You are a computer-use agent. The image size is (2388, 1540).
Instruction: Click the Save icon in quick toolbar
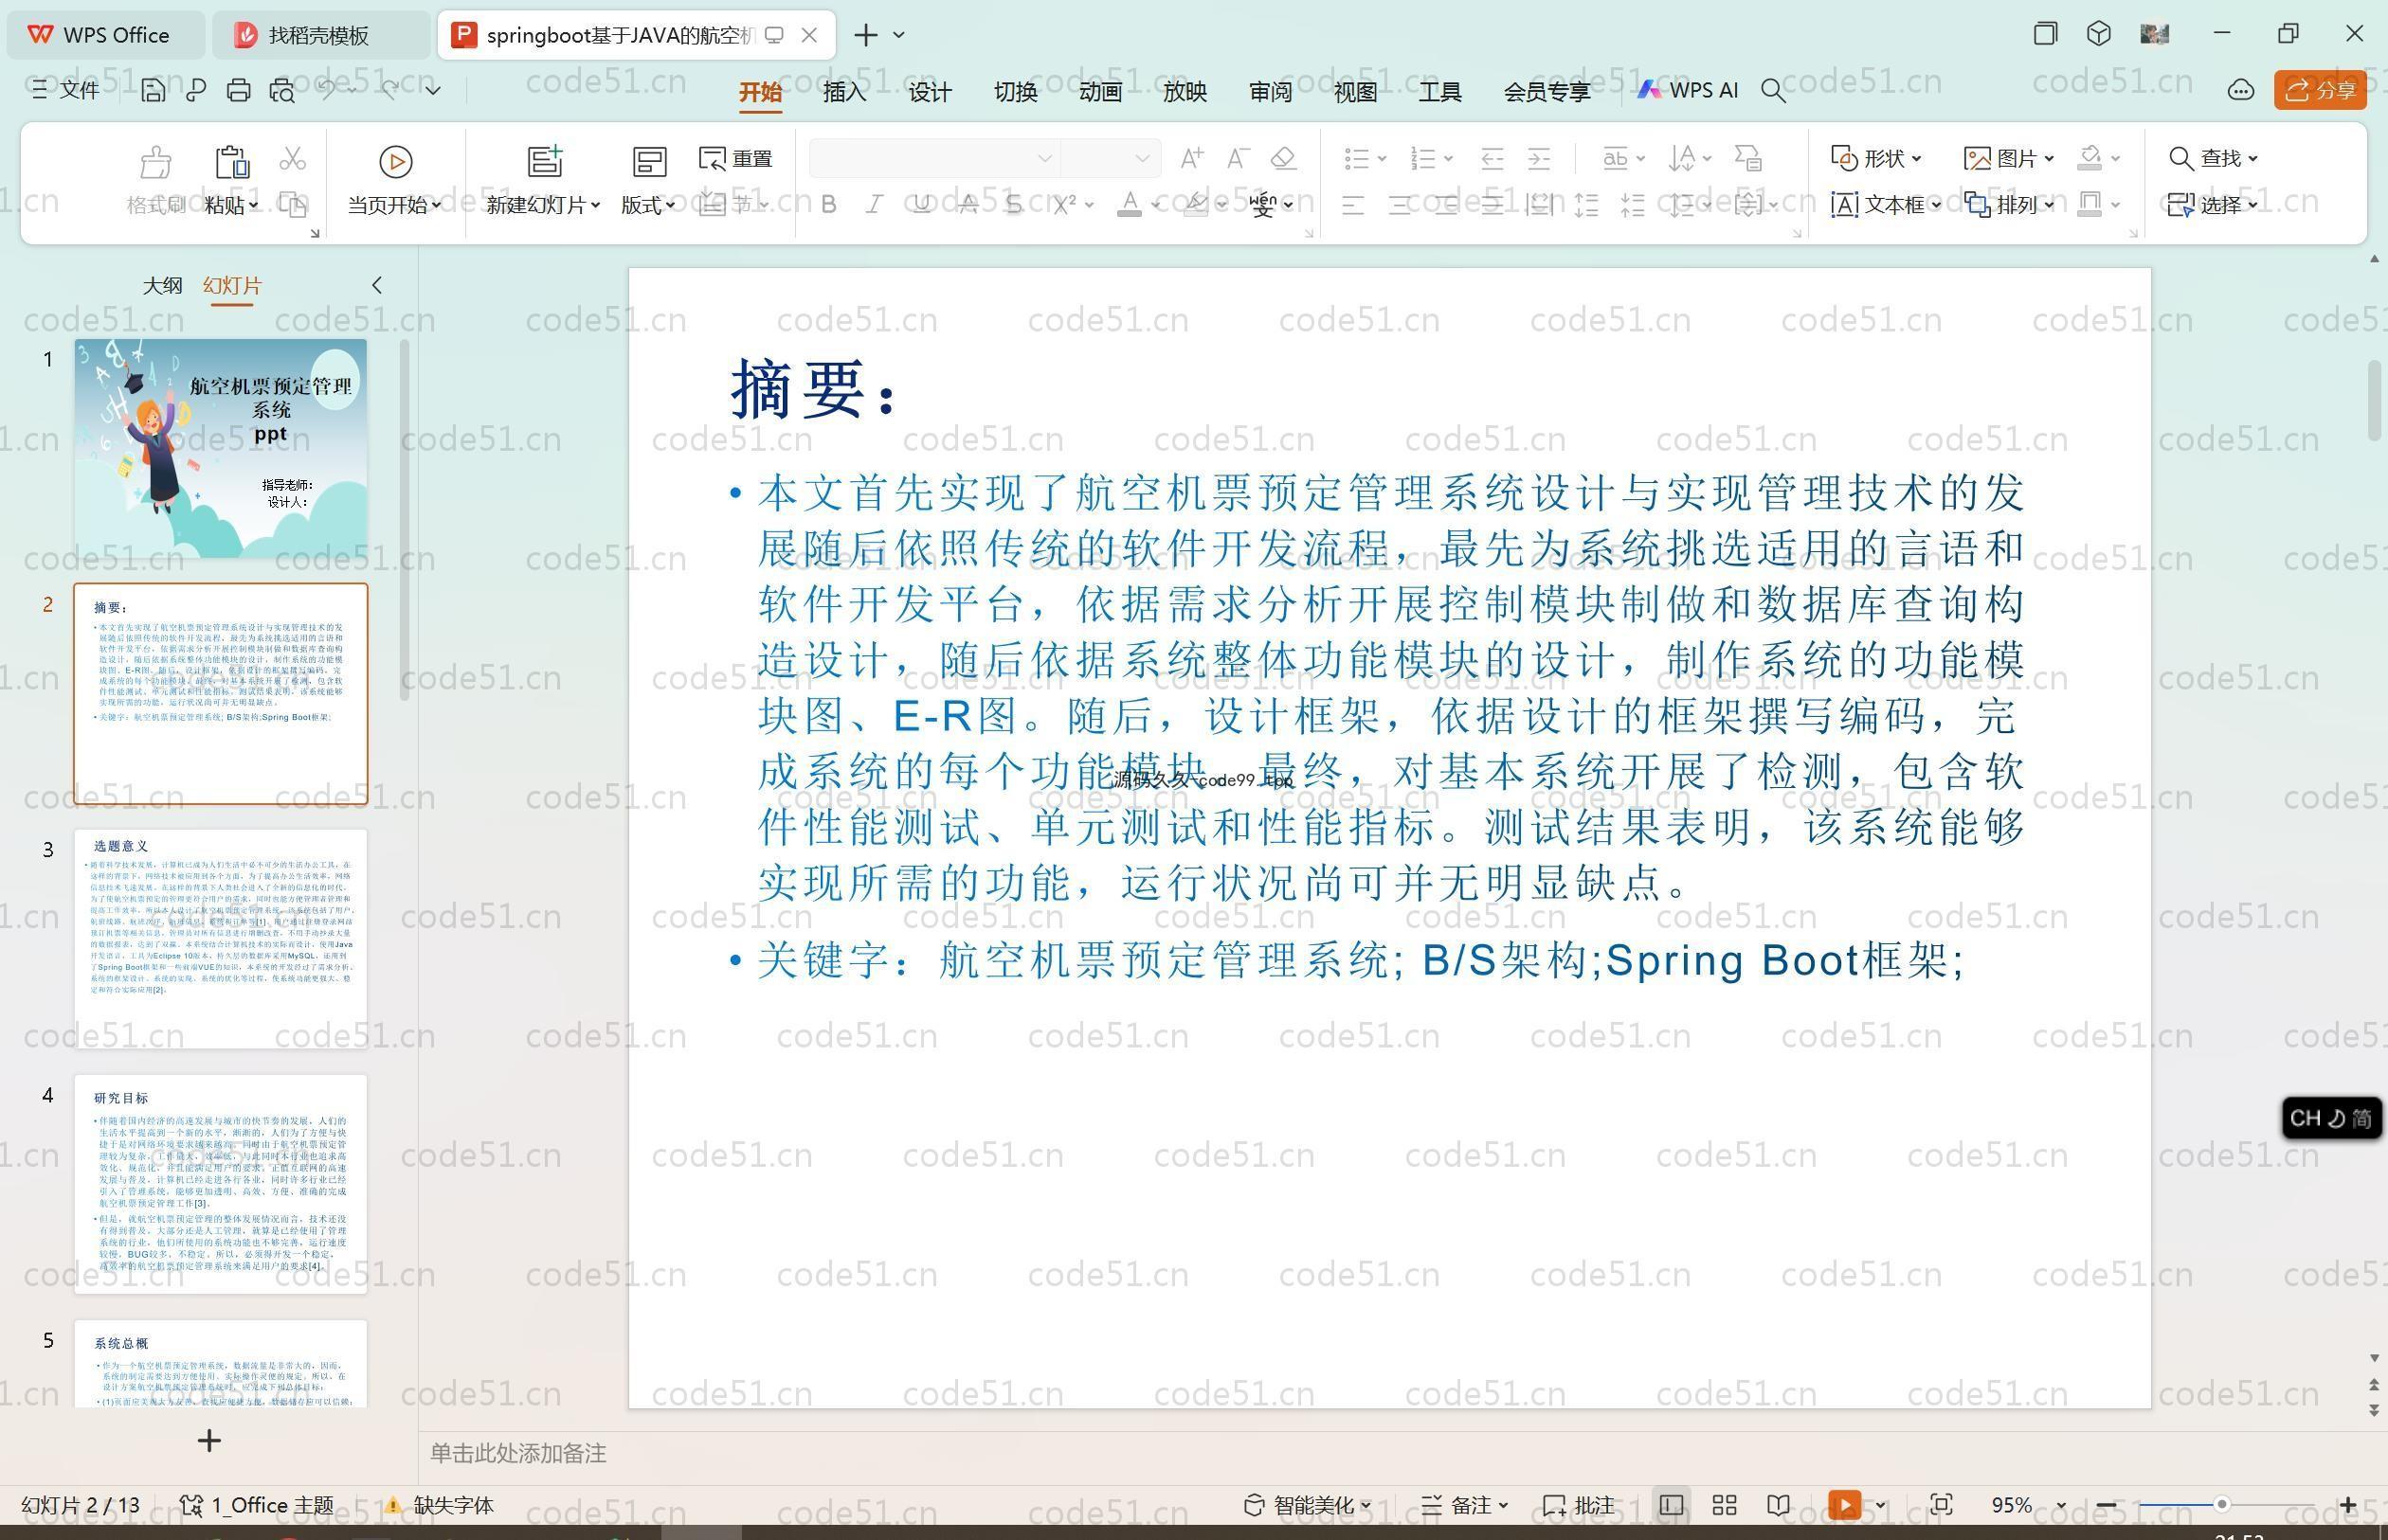[154, 91]
